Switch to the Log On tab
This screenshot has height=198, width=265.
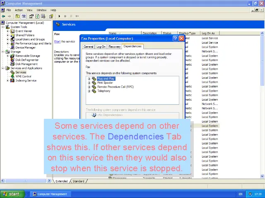point(101,47)
